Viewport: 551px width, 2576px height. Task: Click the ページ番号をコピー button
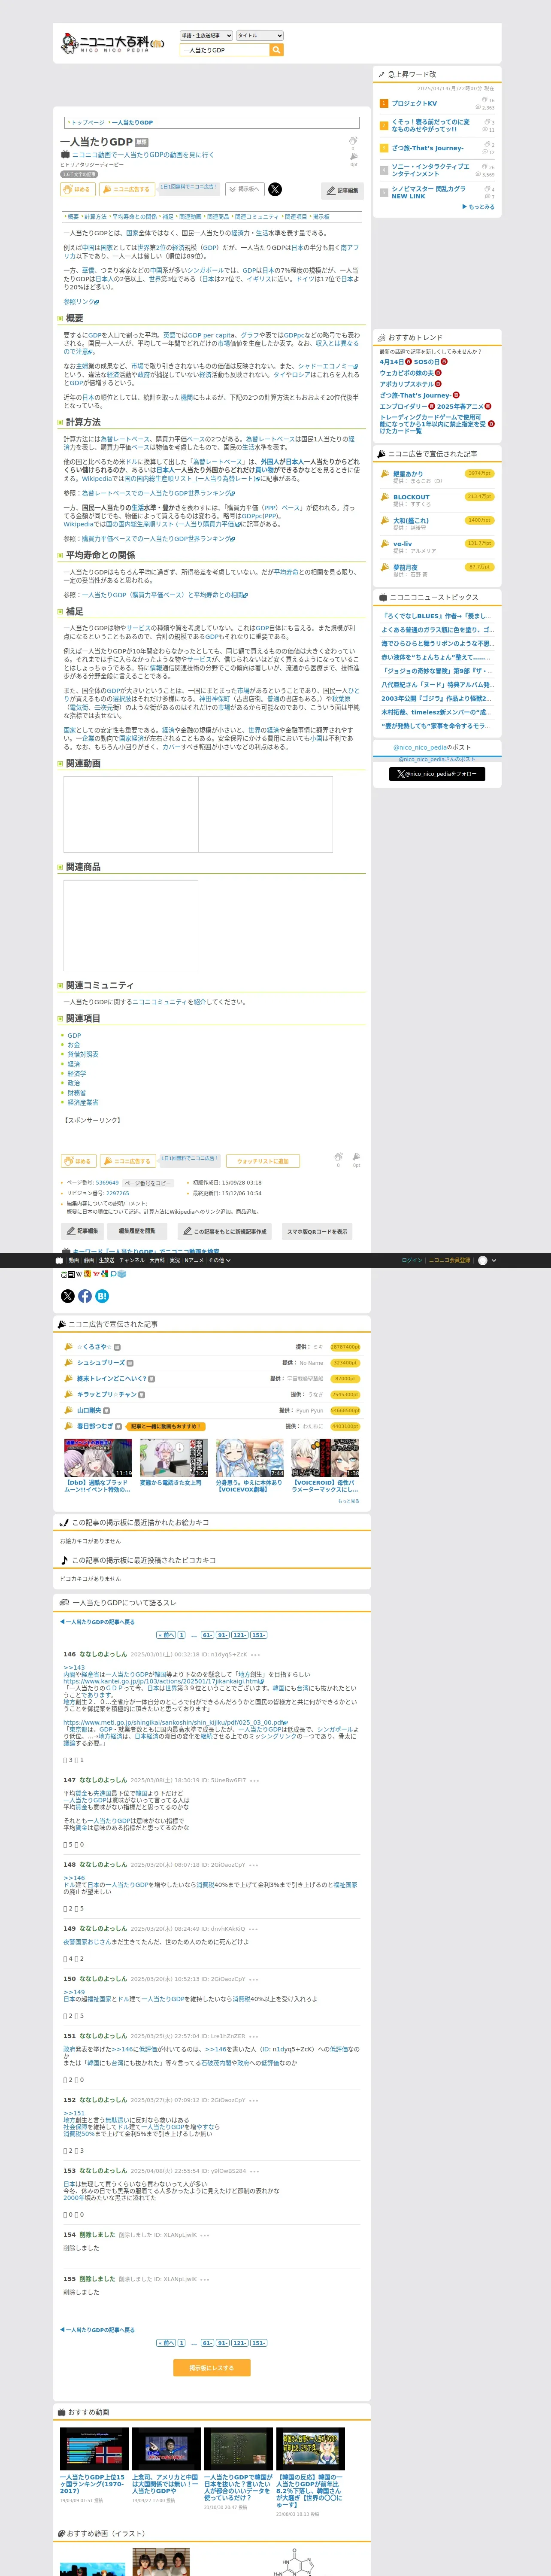click(x=148, y=1183)
